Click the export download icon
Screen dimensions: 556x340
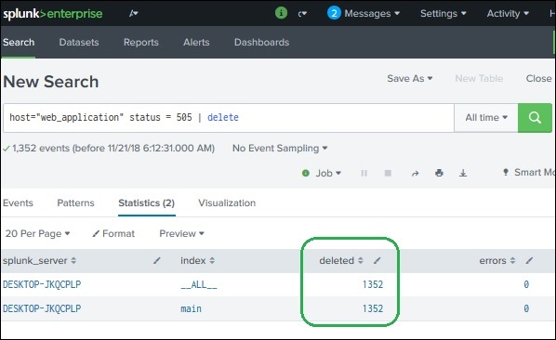[x=463, y=173]
